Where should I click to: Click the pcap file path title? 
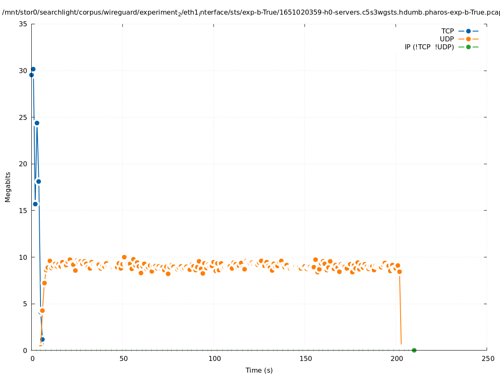point(251,12)
